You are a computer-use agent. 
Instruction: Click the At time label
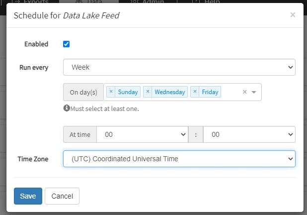point(80,134)
